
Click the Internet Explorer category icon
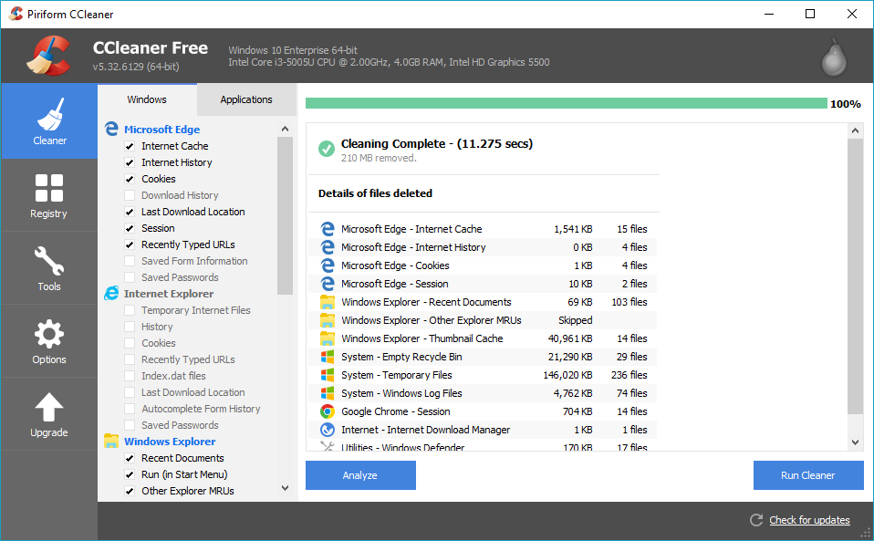pos(111,293)
